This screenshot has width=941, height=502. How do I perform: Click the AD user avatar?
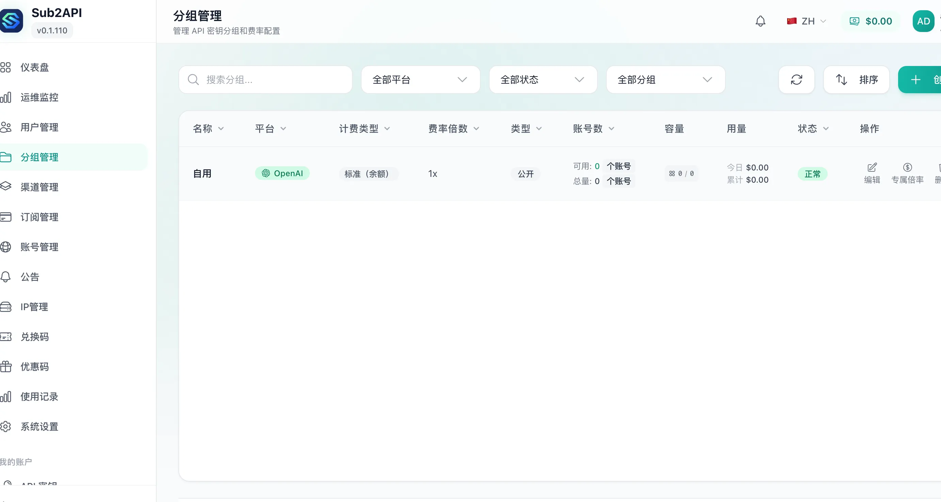923,21
